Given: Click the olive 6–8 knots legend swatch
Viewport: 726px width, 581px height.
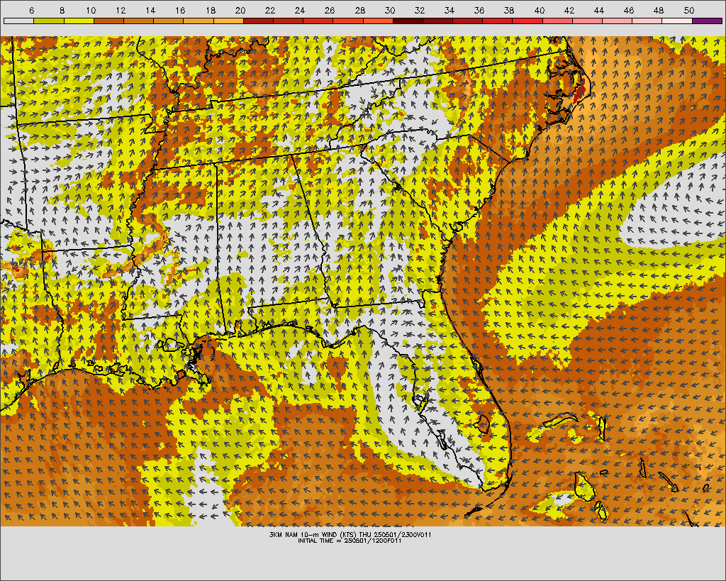Looking at the screenshot, I should coord(49,21).
